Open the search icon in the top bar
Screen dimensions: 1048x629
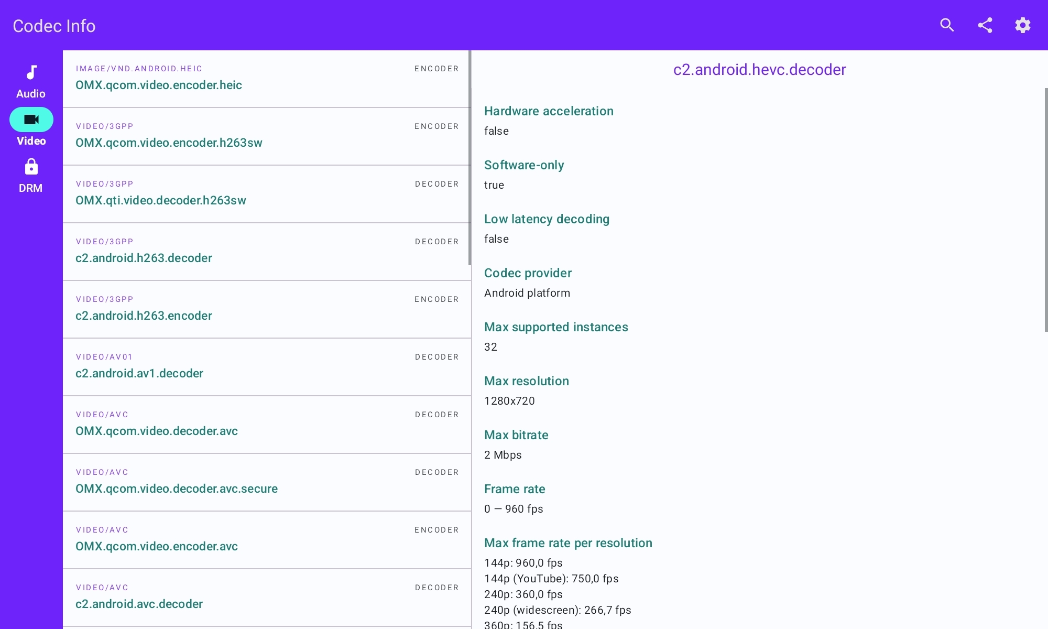[x=947, y=25]
